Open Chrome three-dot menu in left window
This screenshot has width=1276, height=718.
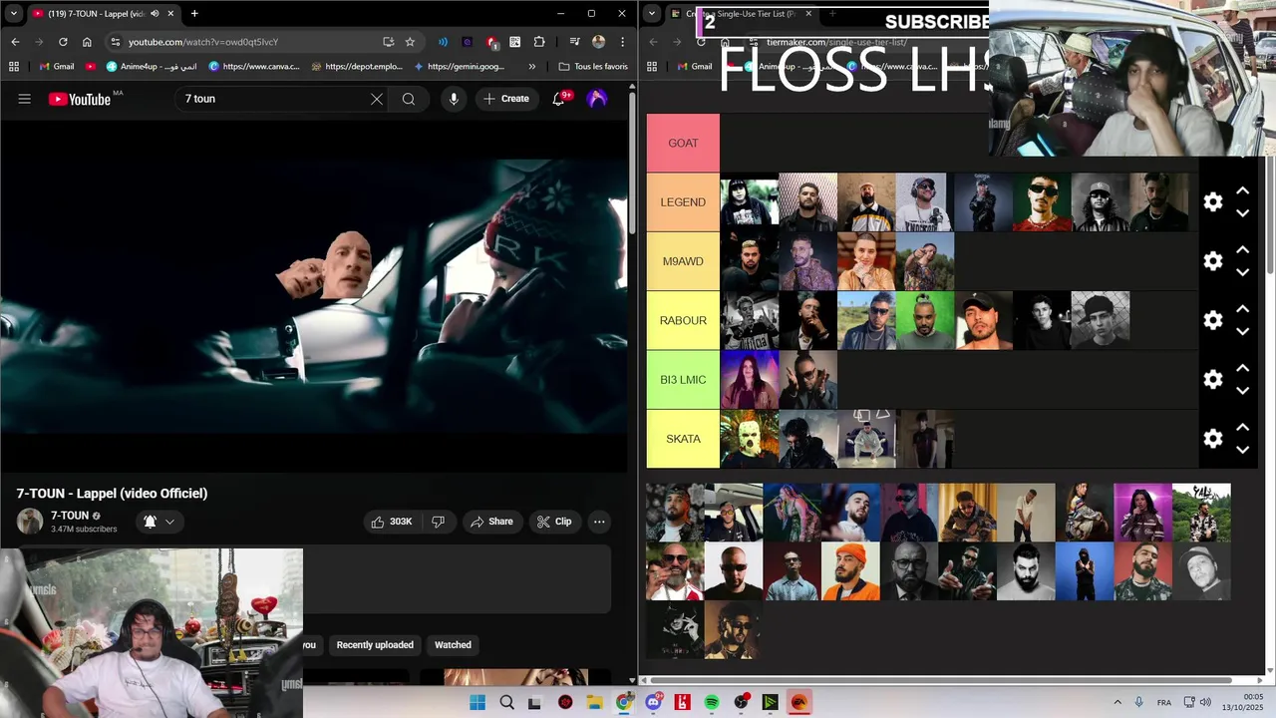coord(622,42)
